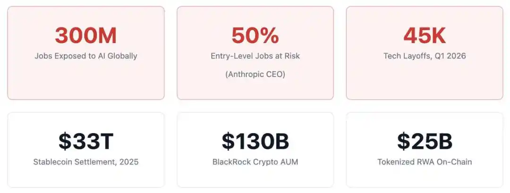Select the Stablecoin Settlement, 2025 caption
This screenshot has width=510, height=193.
tap(86, 162)
